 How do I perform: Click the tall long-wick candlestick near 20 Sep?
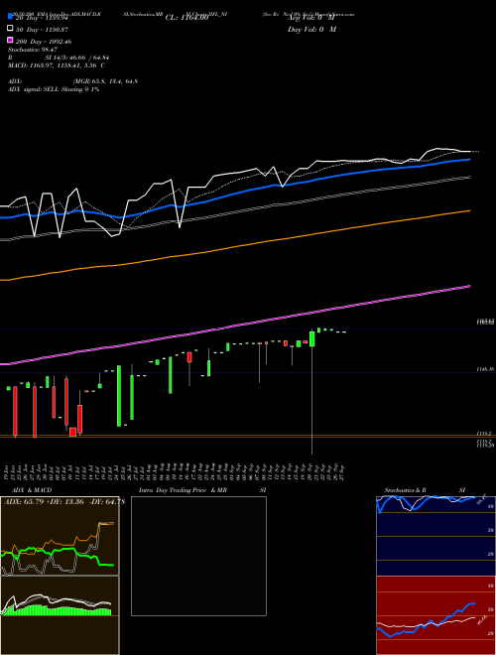coord(311,391)
